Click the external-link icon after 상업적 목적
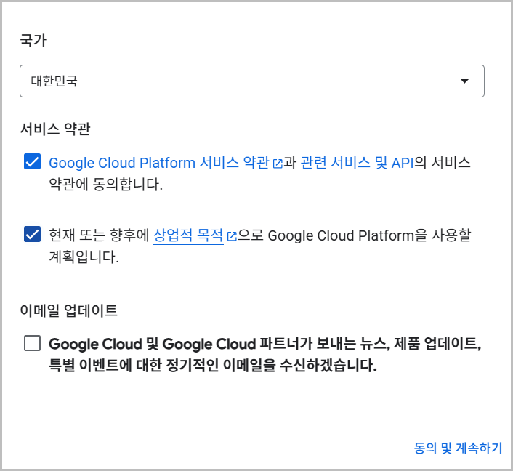This screenshot has height=471, width=513. (x=232, y=236)
